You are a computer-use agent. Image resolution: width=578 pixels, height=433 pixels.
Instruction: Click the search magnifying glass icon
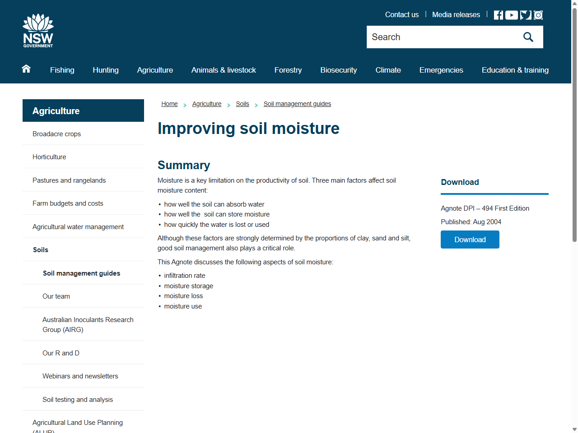point(528,37)
